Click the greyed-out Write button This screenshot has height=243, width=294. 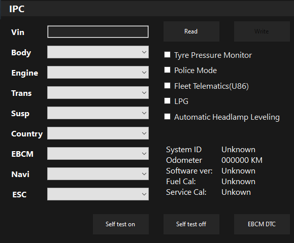point(262,31)
